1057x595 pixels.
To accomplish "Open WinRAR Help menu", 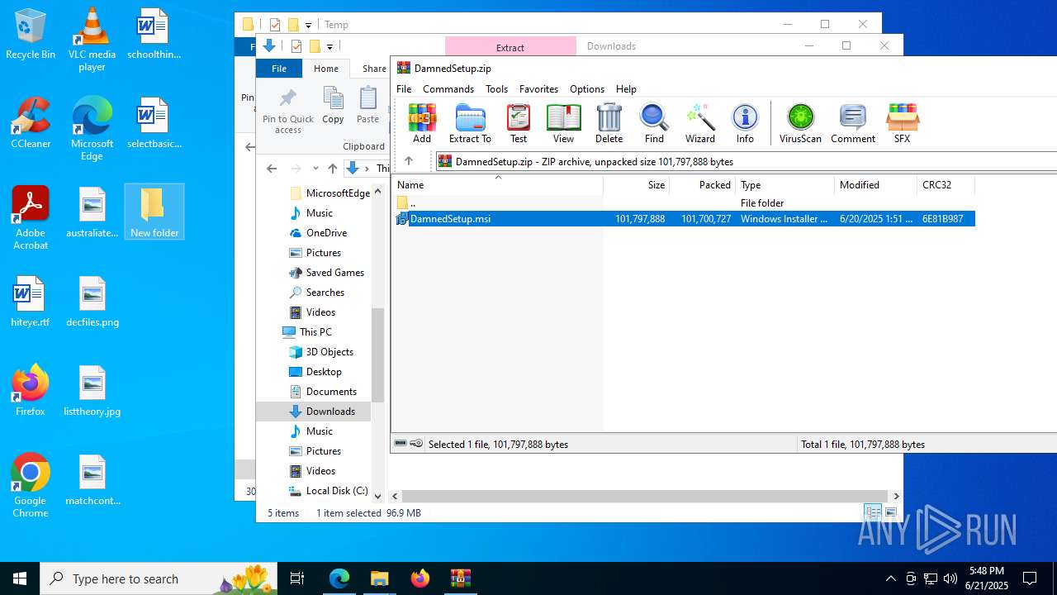I will pos(626,89).
